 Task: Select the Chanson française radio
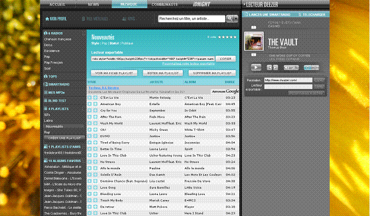click(58, 39)
